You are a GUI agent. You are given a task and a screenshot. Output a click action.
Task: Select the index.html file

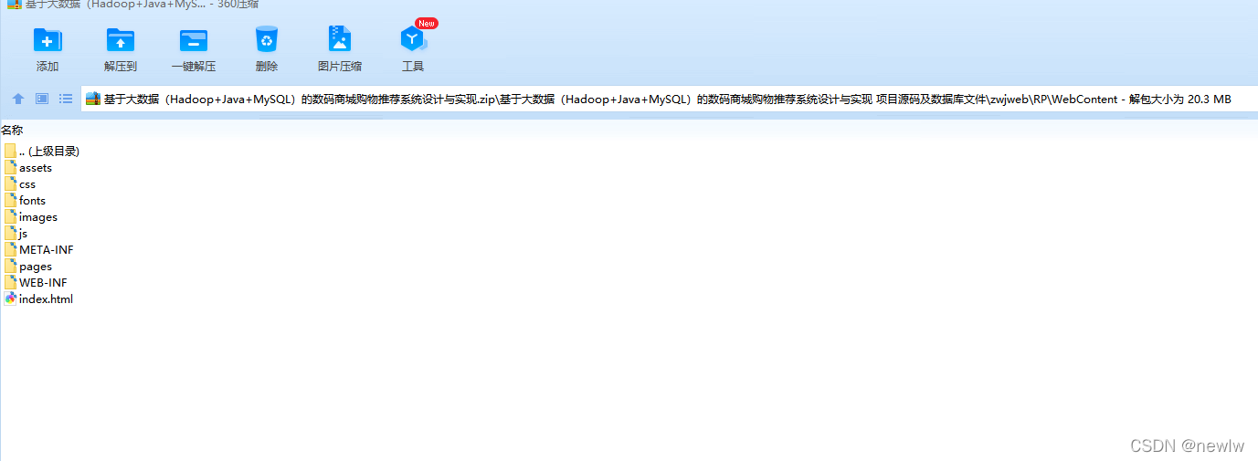click(x=38, y=299)
